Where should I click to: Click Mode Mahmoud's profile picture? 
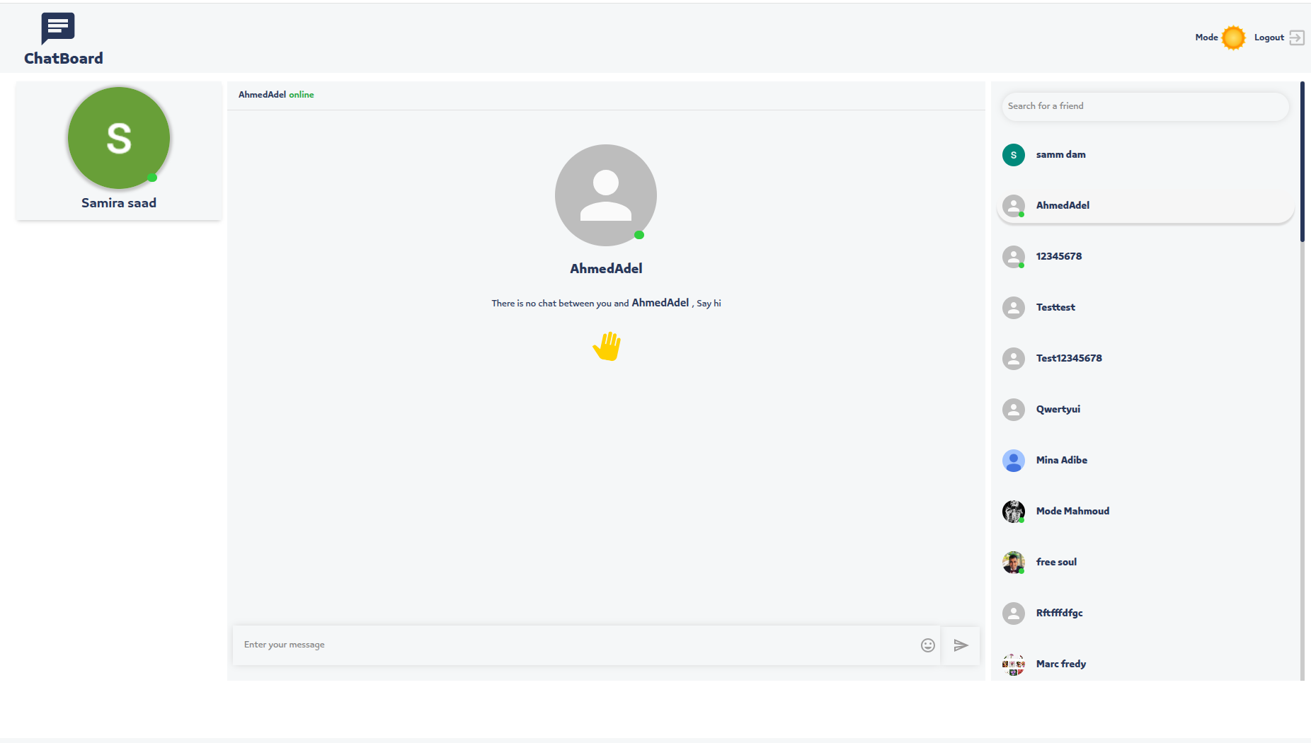(1013, 511)
